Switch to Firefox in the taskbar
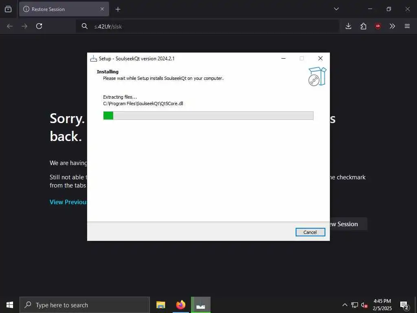This screenshot has height=313, width=417. click(x=181, y=305)
